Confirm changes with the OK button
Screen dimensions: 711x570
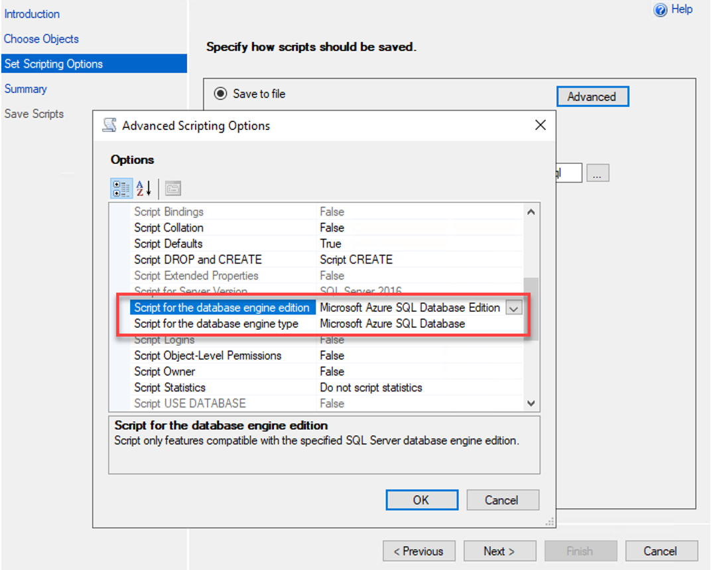(422, 500)
